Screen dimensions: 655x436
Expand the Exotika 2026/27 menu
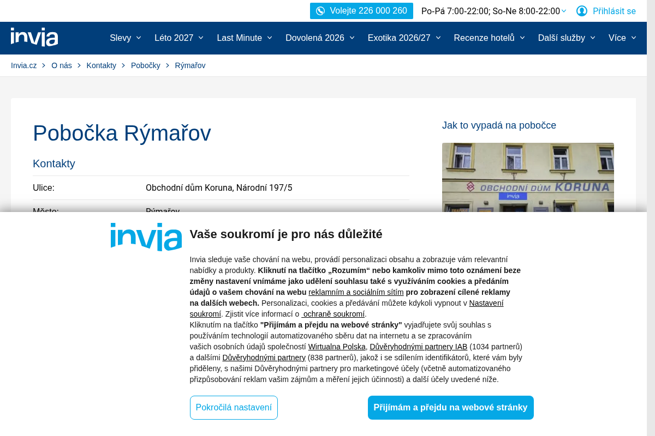pos(404,38)
